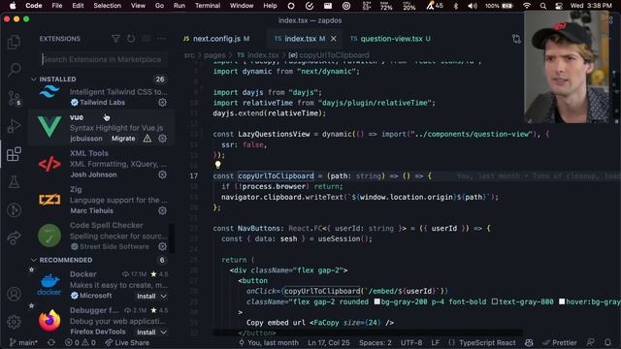Open the Extensions view icon
This screenshot has height=349, width=621.
[x=14, y=154]
